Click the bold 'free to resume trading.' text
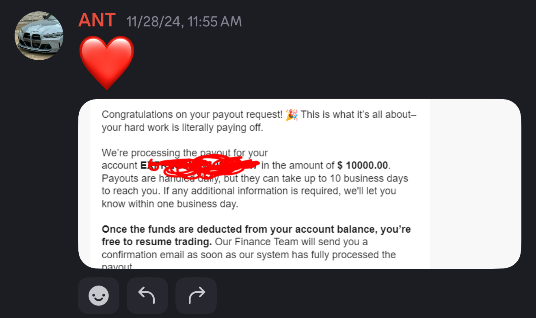This screenshot has width=536, height=318. click(157, 242)
